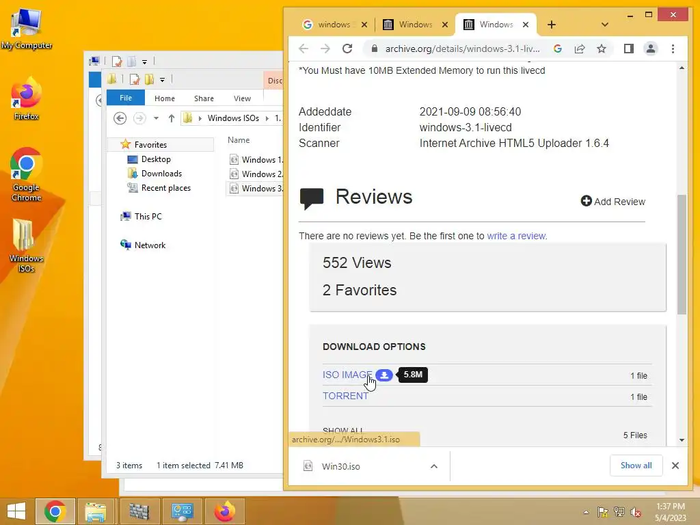Click Name column header in Explorer
Screen dimensions: 700x525
click(239, 139)
